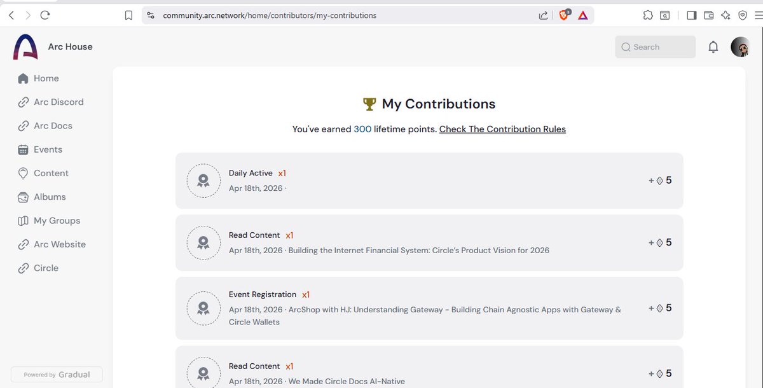The width and height of the screenshot is (763, 388).
Task: Click the Circle's Product Vision for 2026 description
Action: tap(419, 251)
